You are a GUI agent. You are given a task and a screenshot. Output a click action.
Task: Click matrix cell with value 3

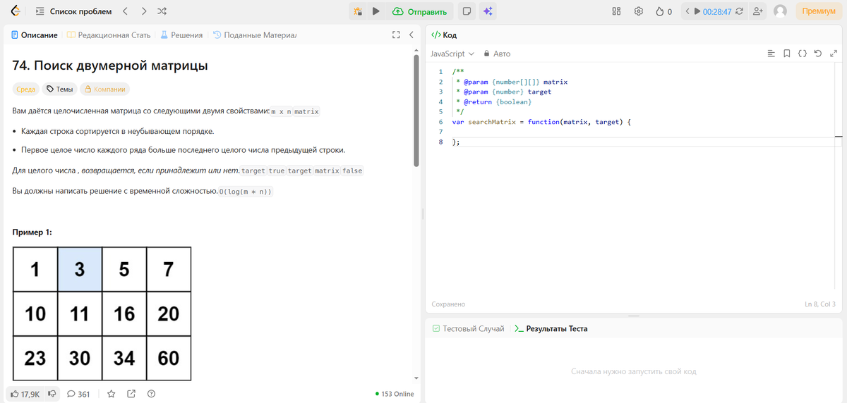pyautogui.click(x=80, y=269)
